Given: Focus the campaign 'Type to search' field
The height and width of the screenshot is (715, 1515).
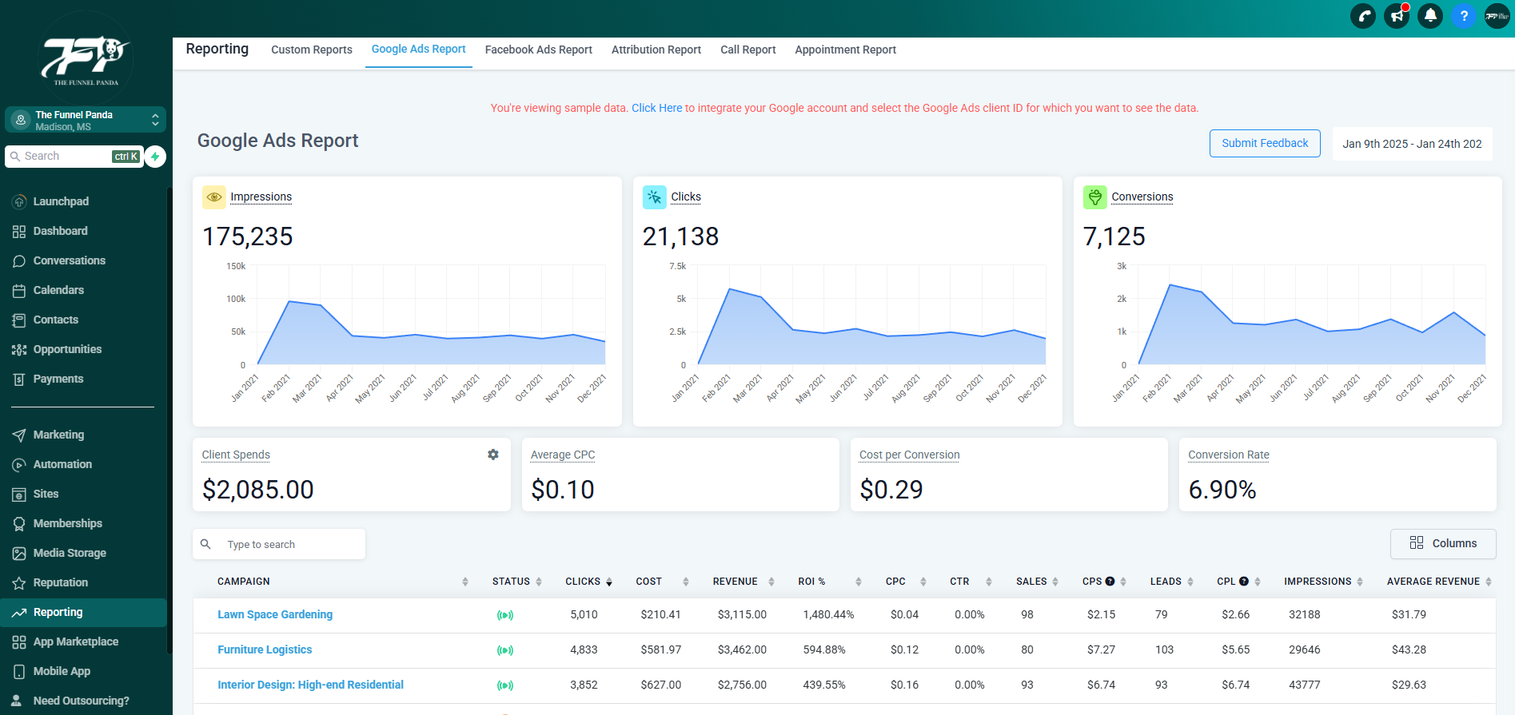Looking at the screenshot, I should click(288, 545).
